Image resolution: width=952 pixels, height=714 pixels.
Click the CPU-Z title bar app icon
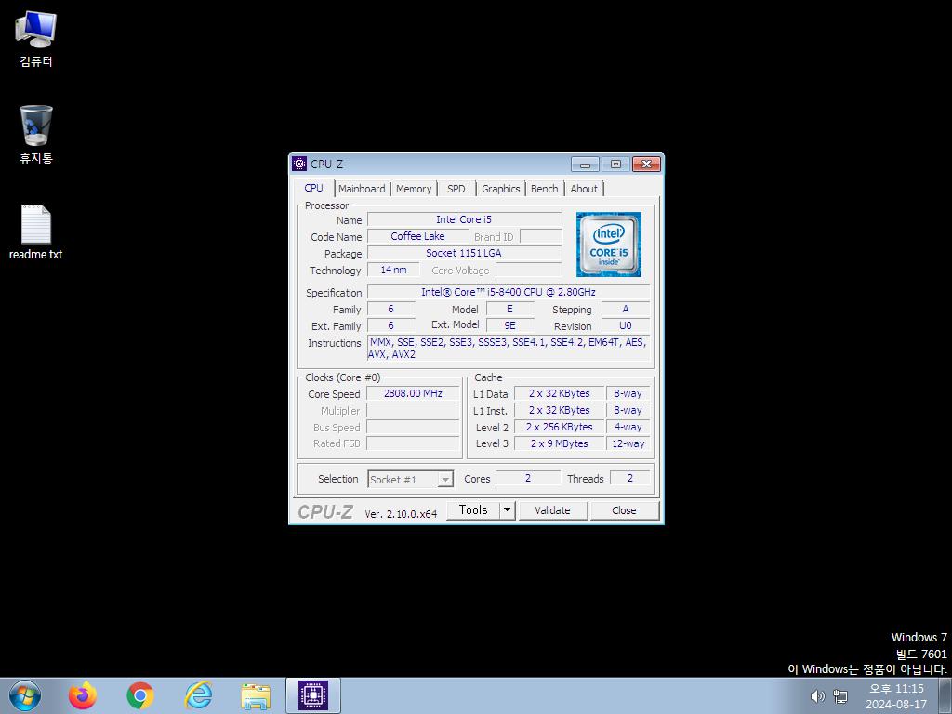[299, 164]
